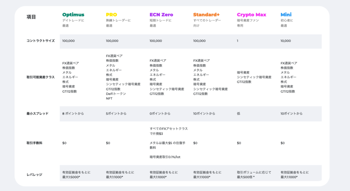Click Standard+ subtitle すべてのトレーダー

click(207, 20)
